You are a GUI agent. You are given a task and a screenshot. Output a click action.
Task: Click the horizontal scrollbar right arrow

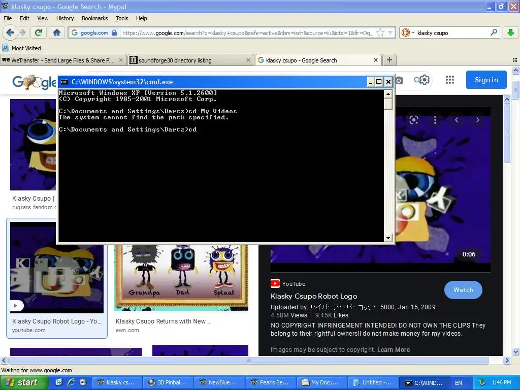(507, 360)
